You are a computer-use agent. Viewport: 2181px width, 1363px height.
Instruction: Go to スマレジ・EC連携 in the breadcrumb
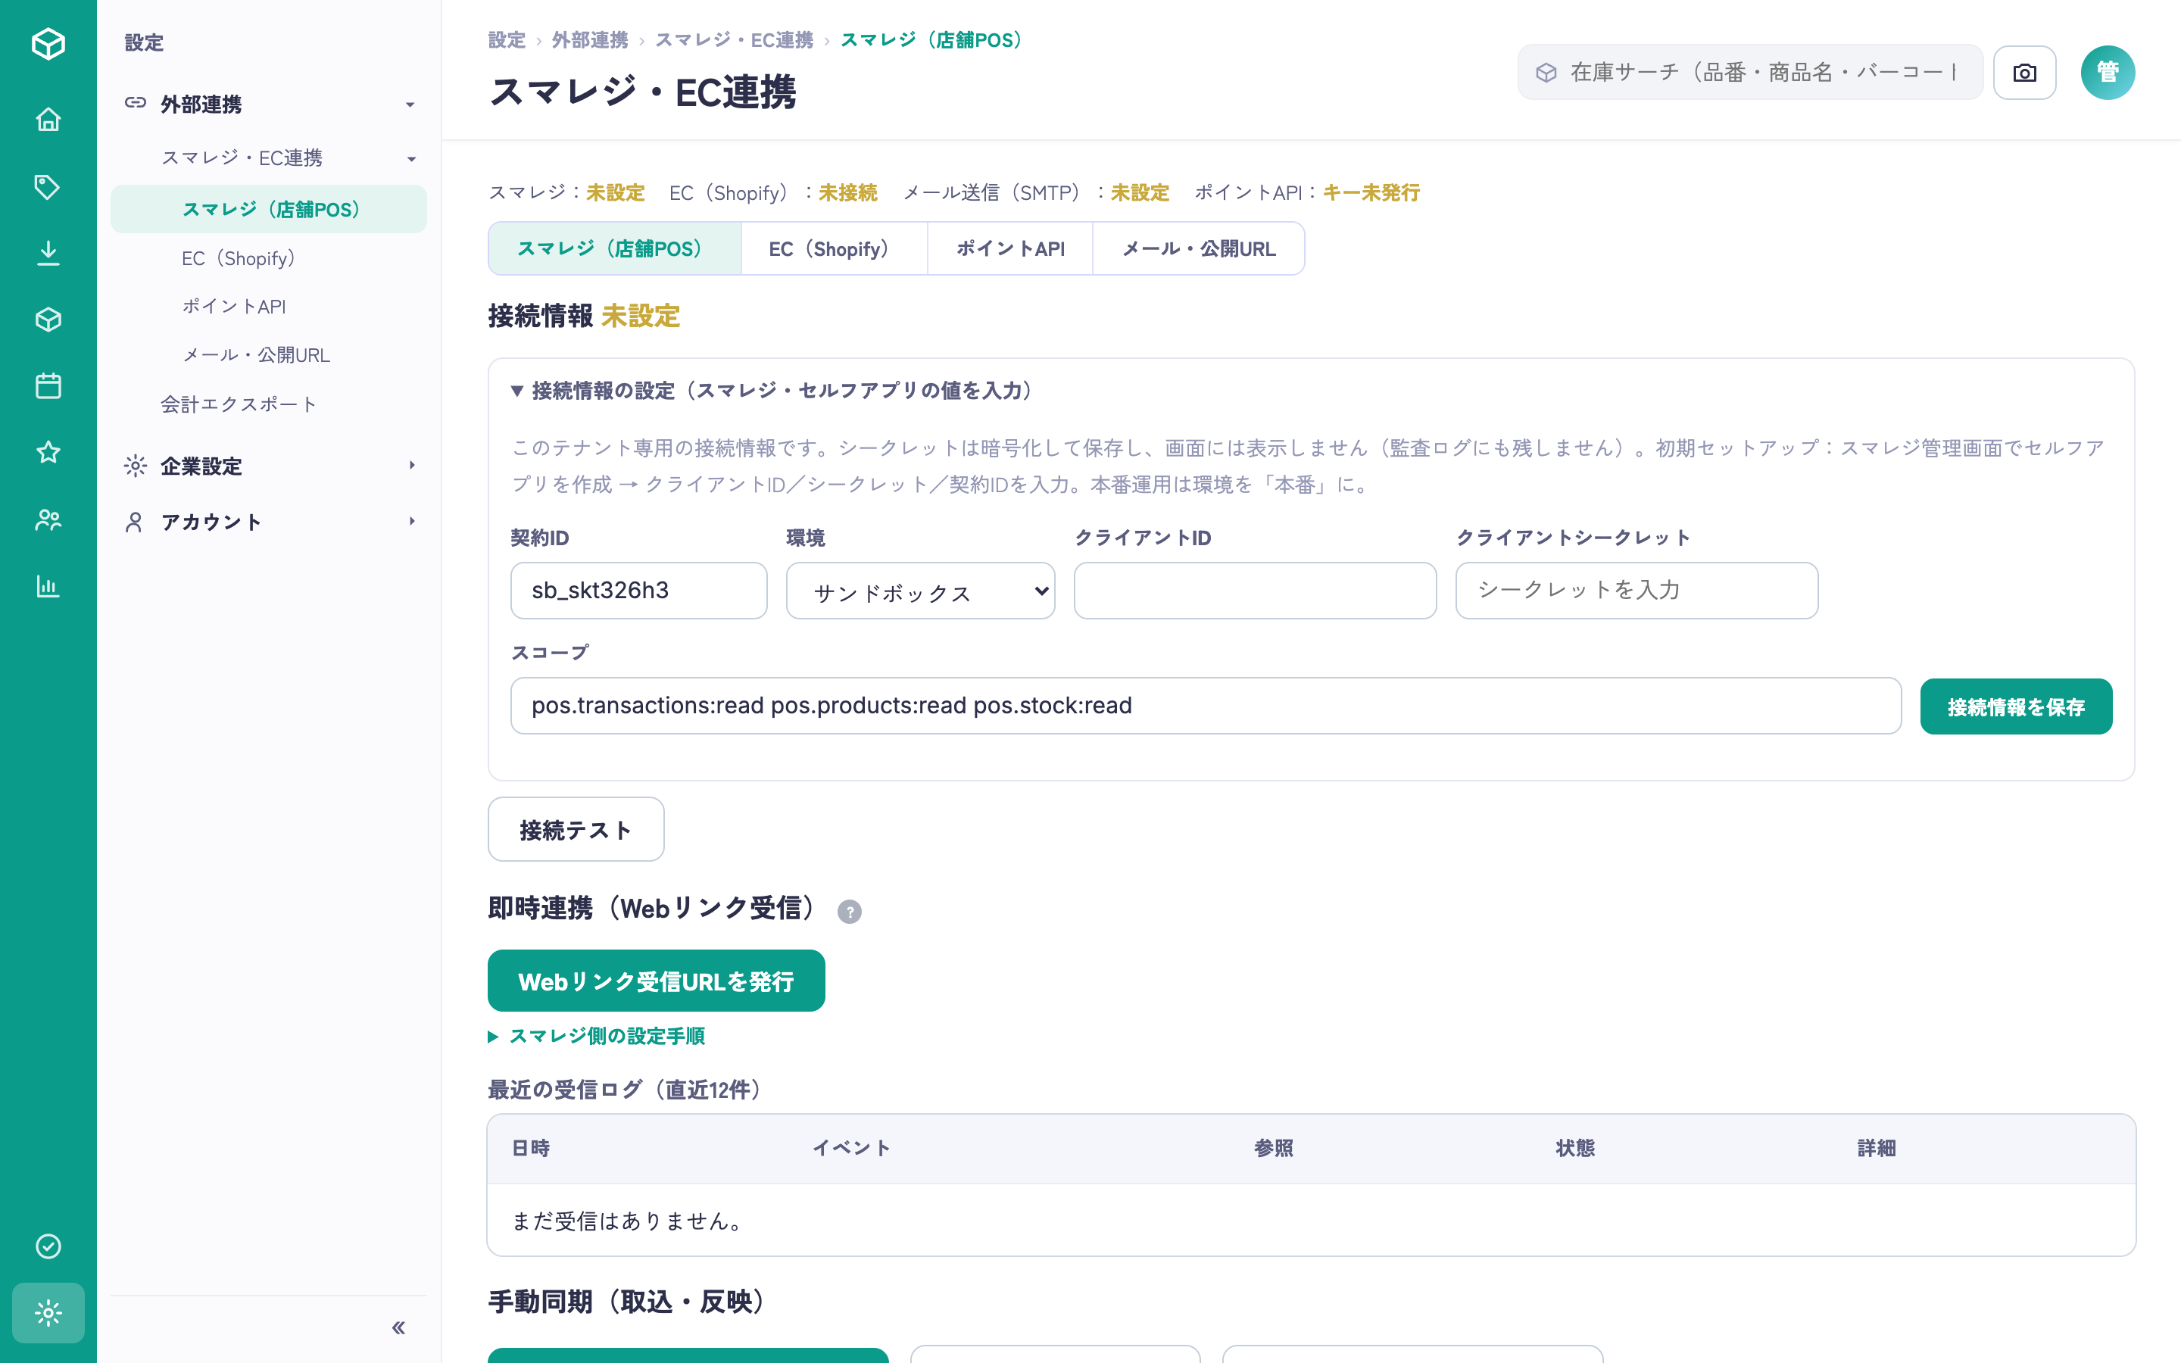[734, 39]
